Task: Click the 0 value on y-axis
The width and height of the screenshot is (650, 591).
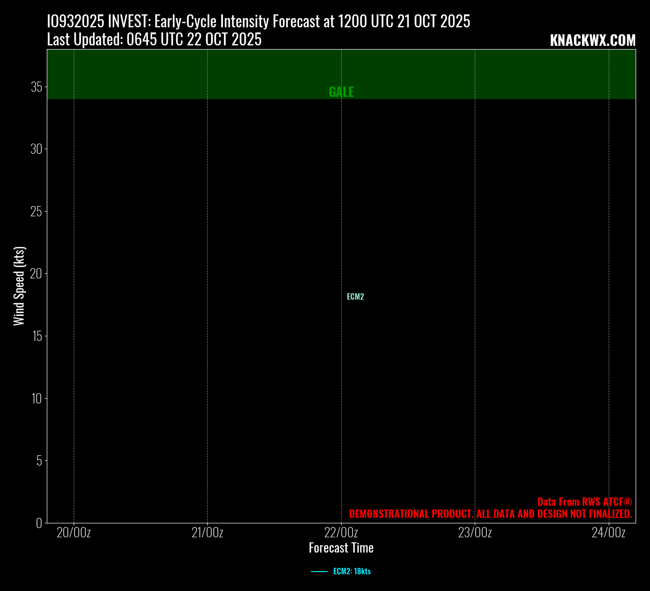Action: pyautogui.click(x=39, y=522)
